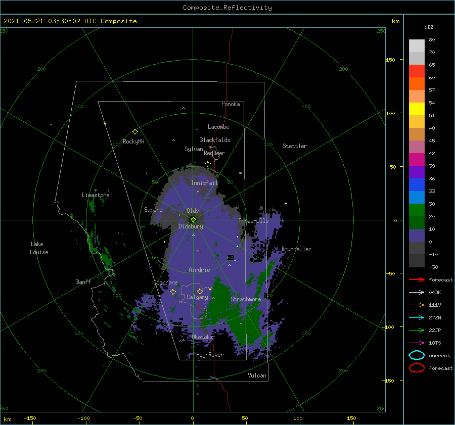Click the red forecast ellipse icon
The height and width of the screenshot is (425, 455).
[x=417, y=368]
